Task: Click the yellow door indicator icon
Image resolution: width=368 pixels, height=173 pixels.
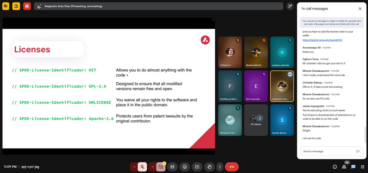Action: coord(16,6)
